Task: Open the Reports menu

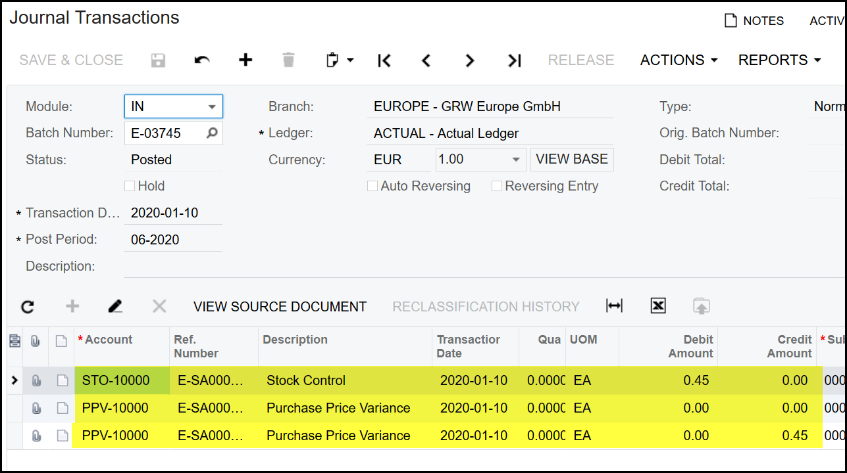Action: 779,60
